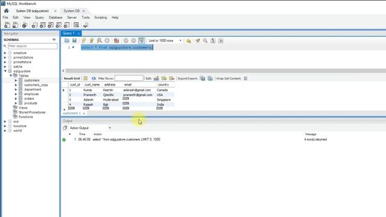Execute statement under cursor icon

(x=92, y=40)
